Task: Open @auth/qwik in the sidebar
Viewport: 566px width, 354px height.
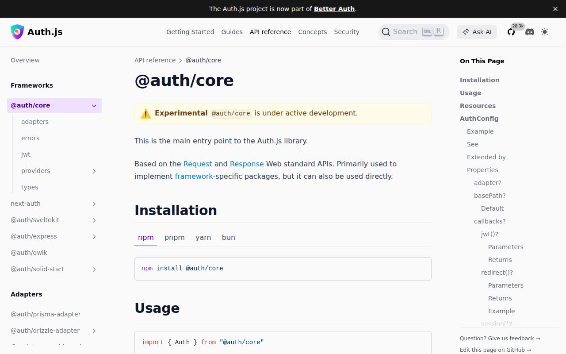Action: click(x=29, y=253)
